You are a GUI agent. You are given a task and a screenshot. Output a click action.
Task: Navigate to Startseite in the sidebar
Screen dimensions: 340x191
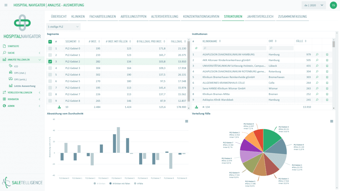[13, 46]
